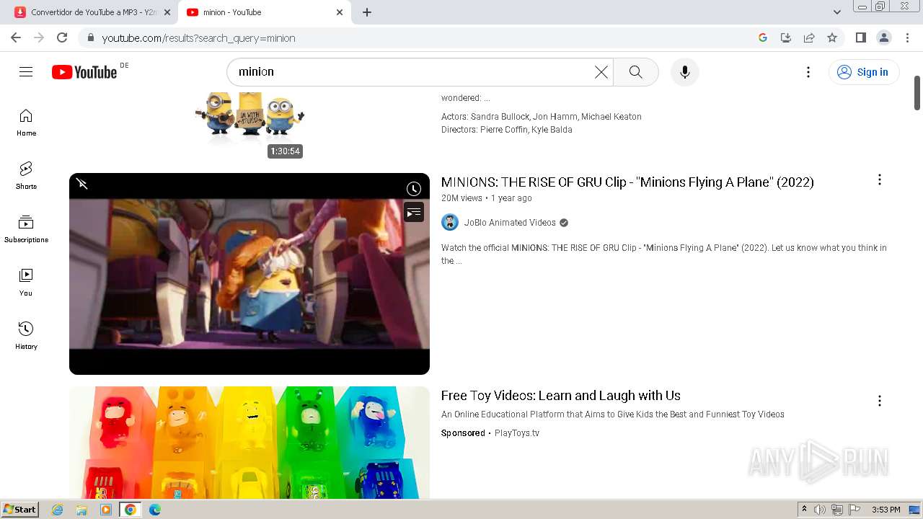This screenshot has height=519, width=923.
Task: Open the Windows Start menu
Action: coord(20,510)
